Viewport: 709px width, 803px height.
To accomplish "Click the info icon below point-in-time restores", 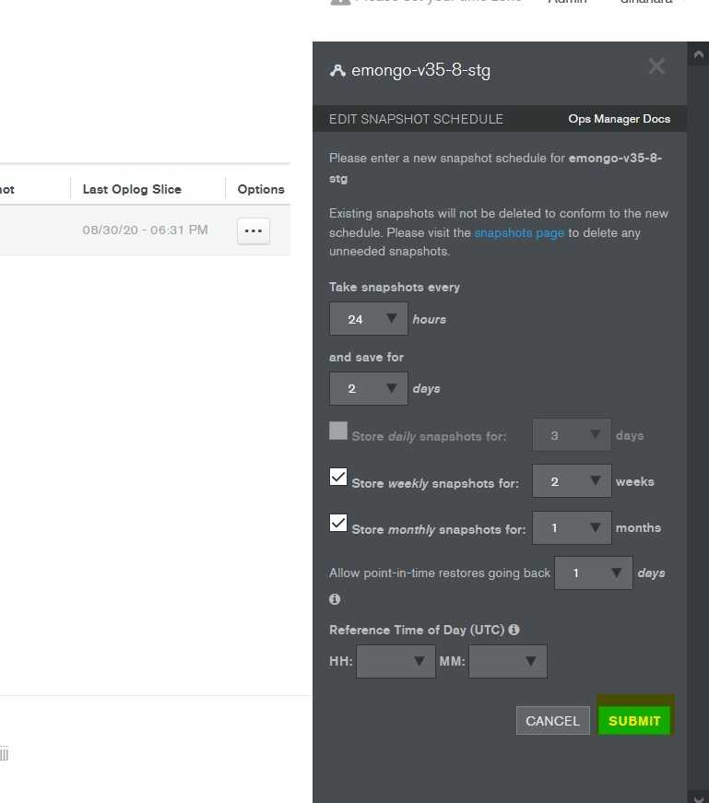I will [335, 598].
